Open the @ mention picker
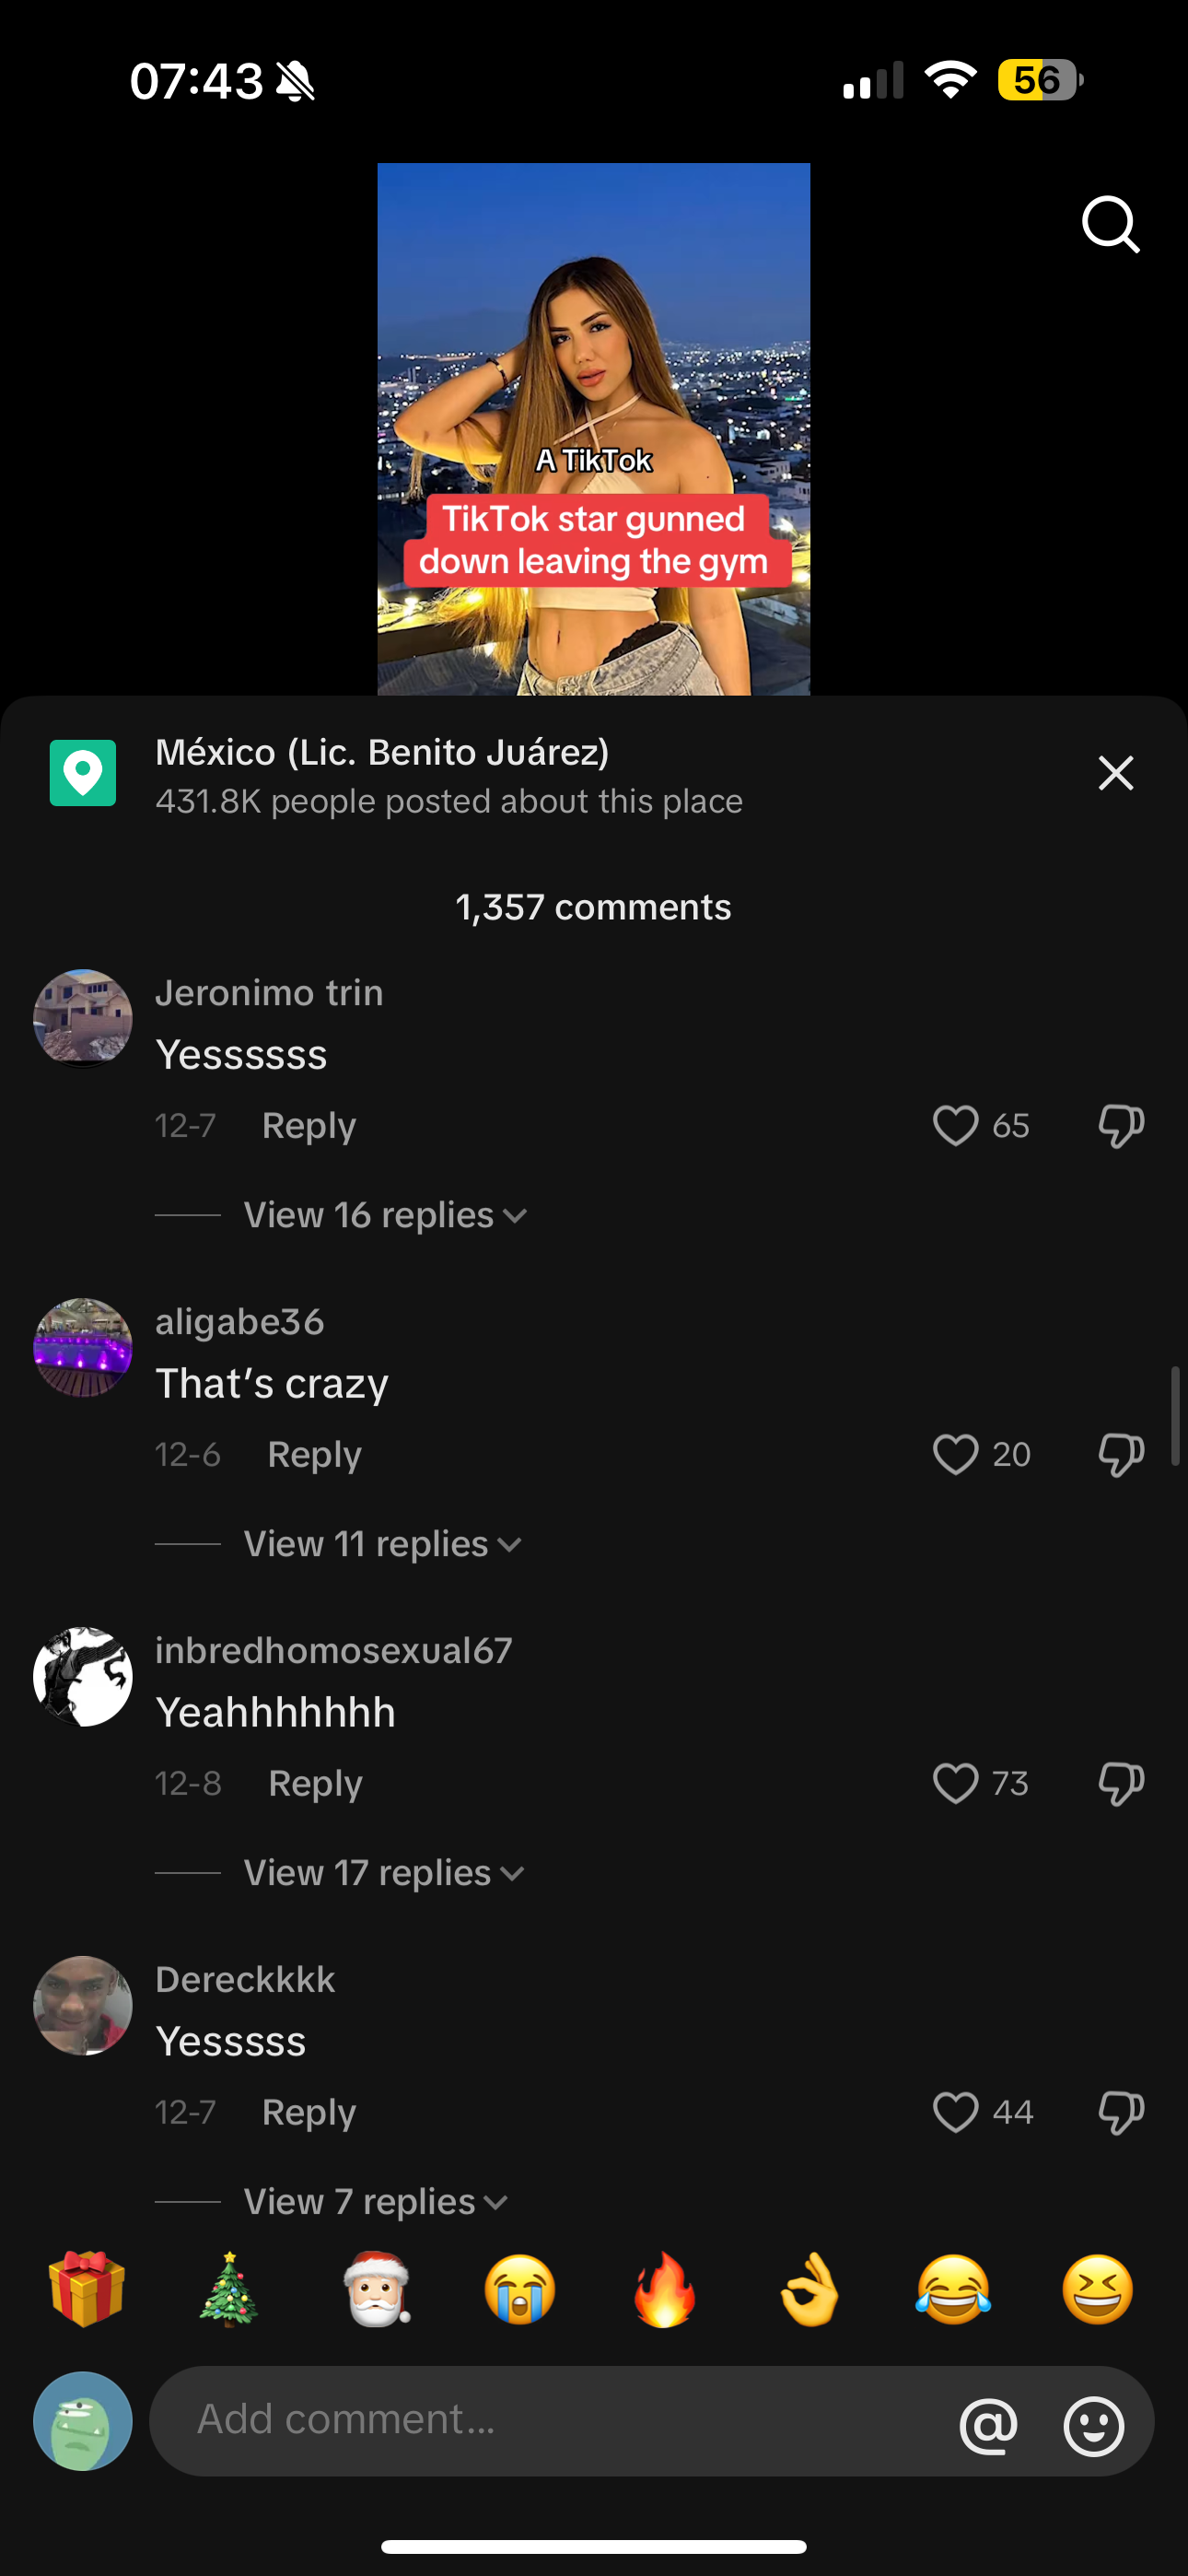 pyautogui.click(x=988, y=2425)
